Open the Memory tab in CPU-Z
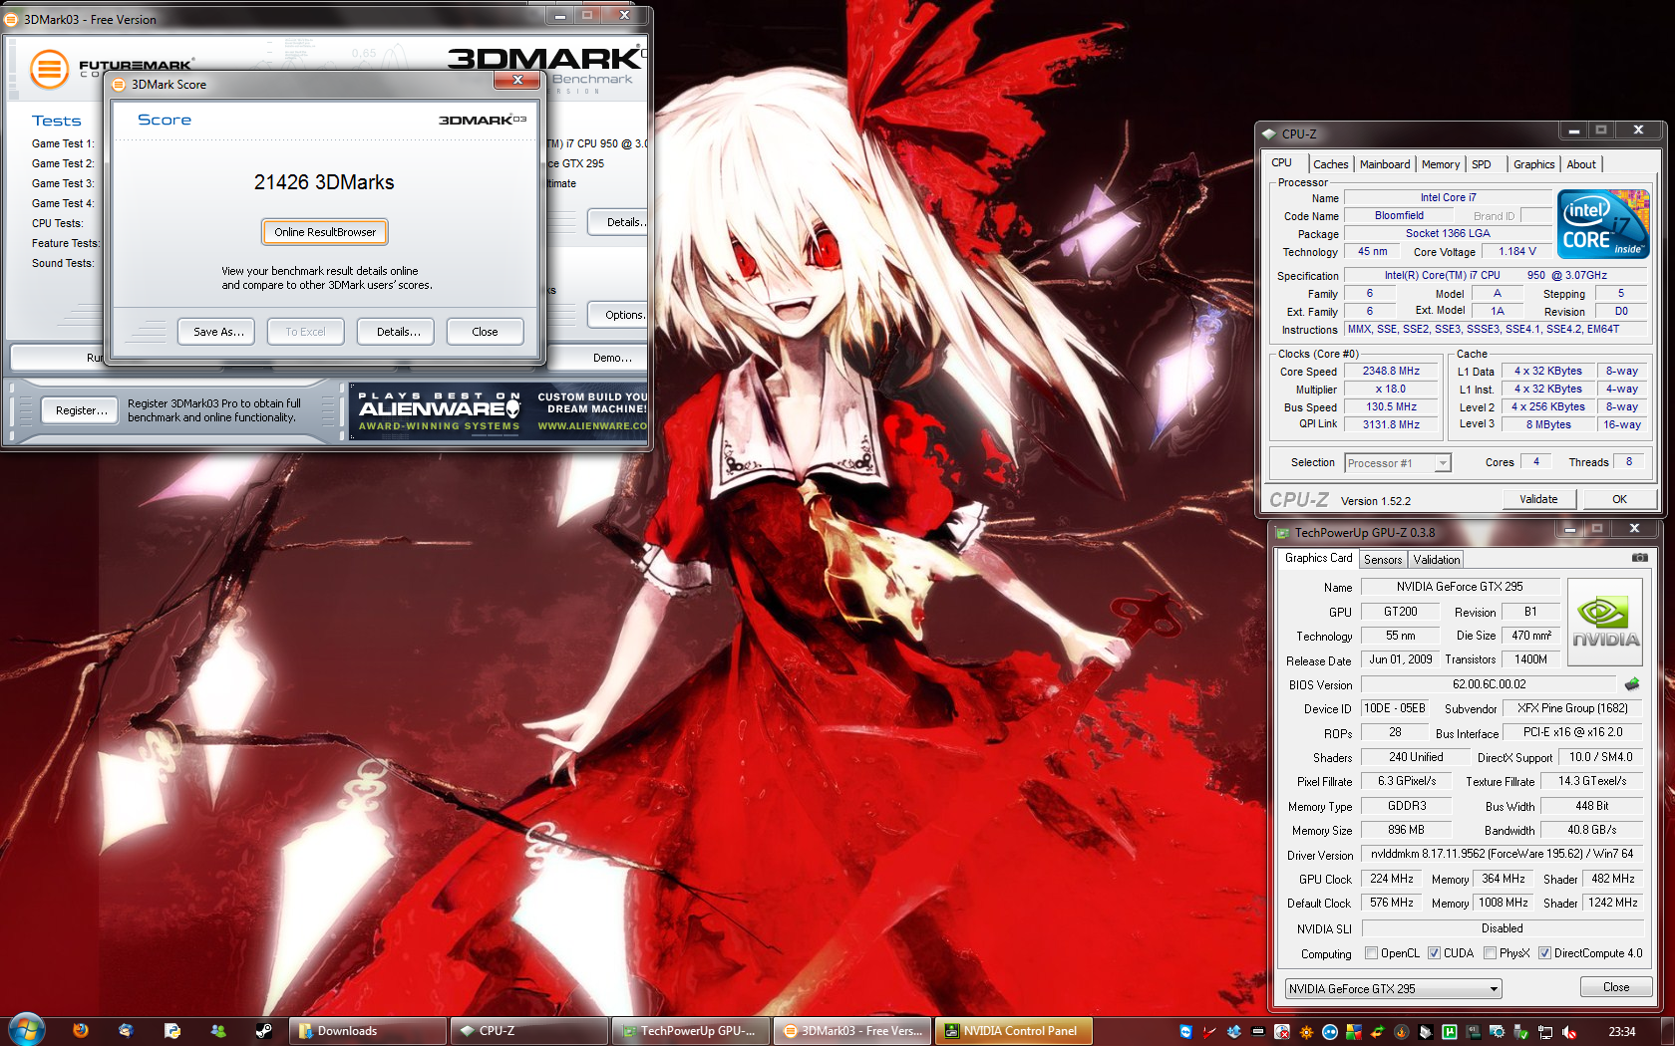The height and width of the screenshot is (1046, 1675). 1440,164
